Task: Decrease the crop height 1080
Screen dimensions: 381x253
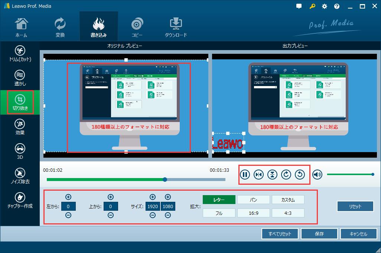Action: 167,215
